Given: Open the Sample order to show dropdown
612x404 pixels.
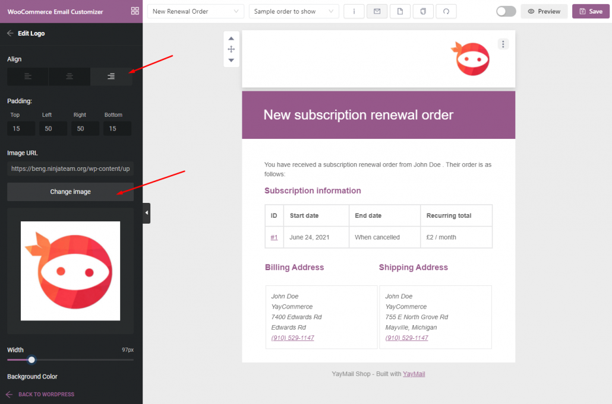Looking at the screenshot, I should tap(294, 11).
